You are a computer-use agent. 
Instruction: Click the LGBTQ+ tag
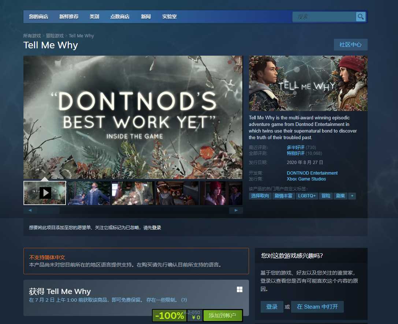[x=307, y=196]
